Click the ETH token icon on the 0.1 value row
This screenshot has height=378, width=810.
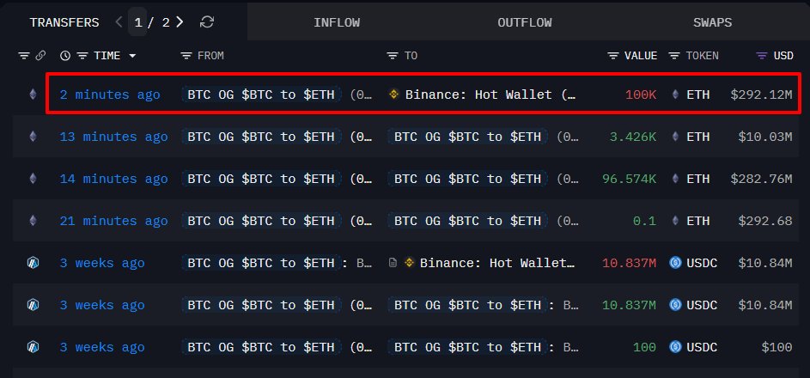(676, 221)
